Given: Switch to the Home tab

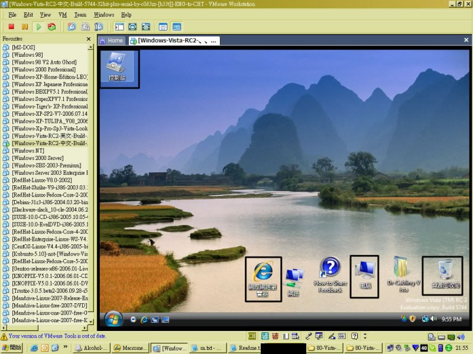Looking at the screenshot, I should click(x=112, y=41).
